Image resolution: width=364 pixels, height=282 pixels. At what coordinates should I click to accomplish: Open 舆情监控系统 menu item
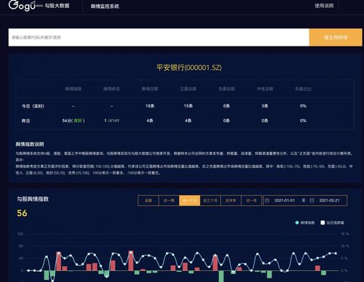(105, 7)
